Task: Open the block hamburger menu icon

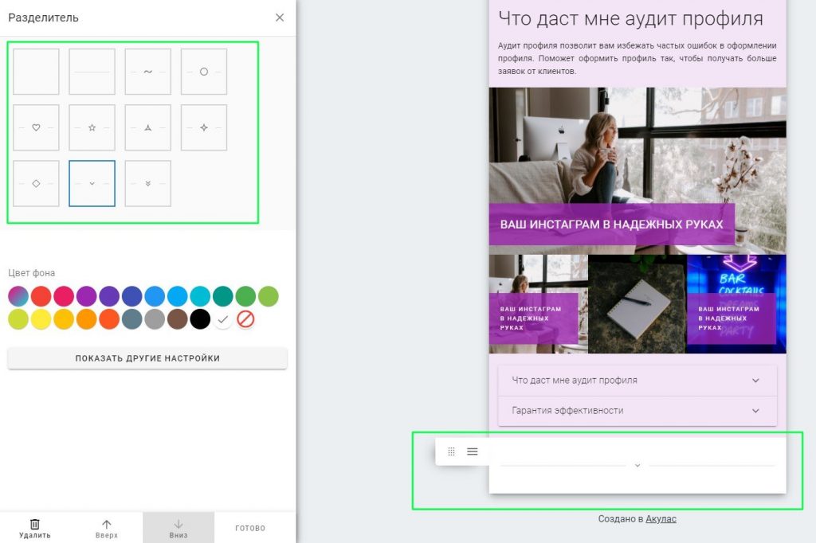Action: (472, 451)
